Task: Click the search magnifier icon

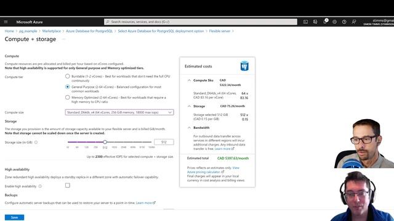Action: click(x=108, y=22)
